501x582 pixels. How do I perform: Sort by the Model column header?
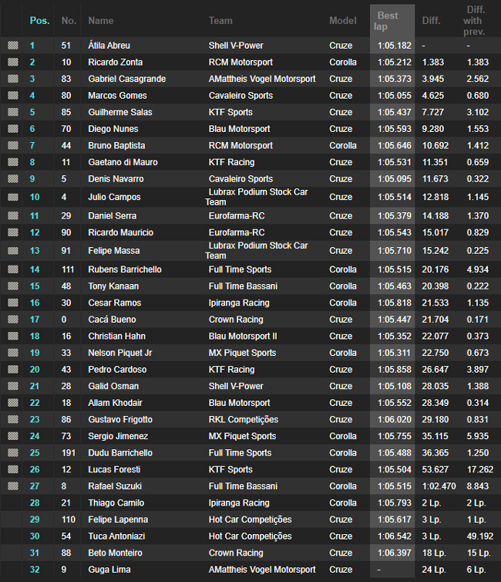pyautogui.click(x=343, y=20)
